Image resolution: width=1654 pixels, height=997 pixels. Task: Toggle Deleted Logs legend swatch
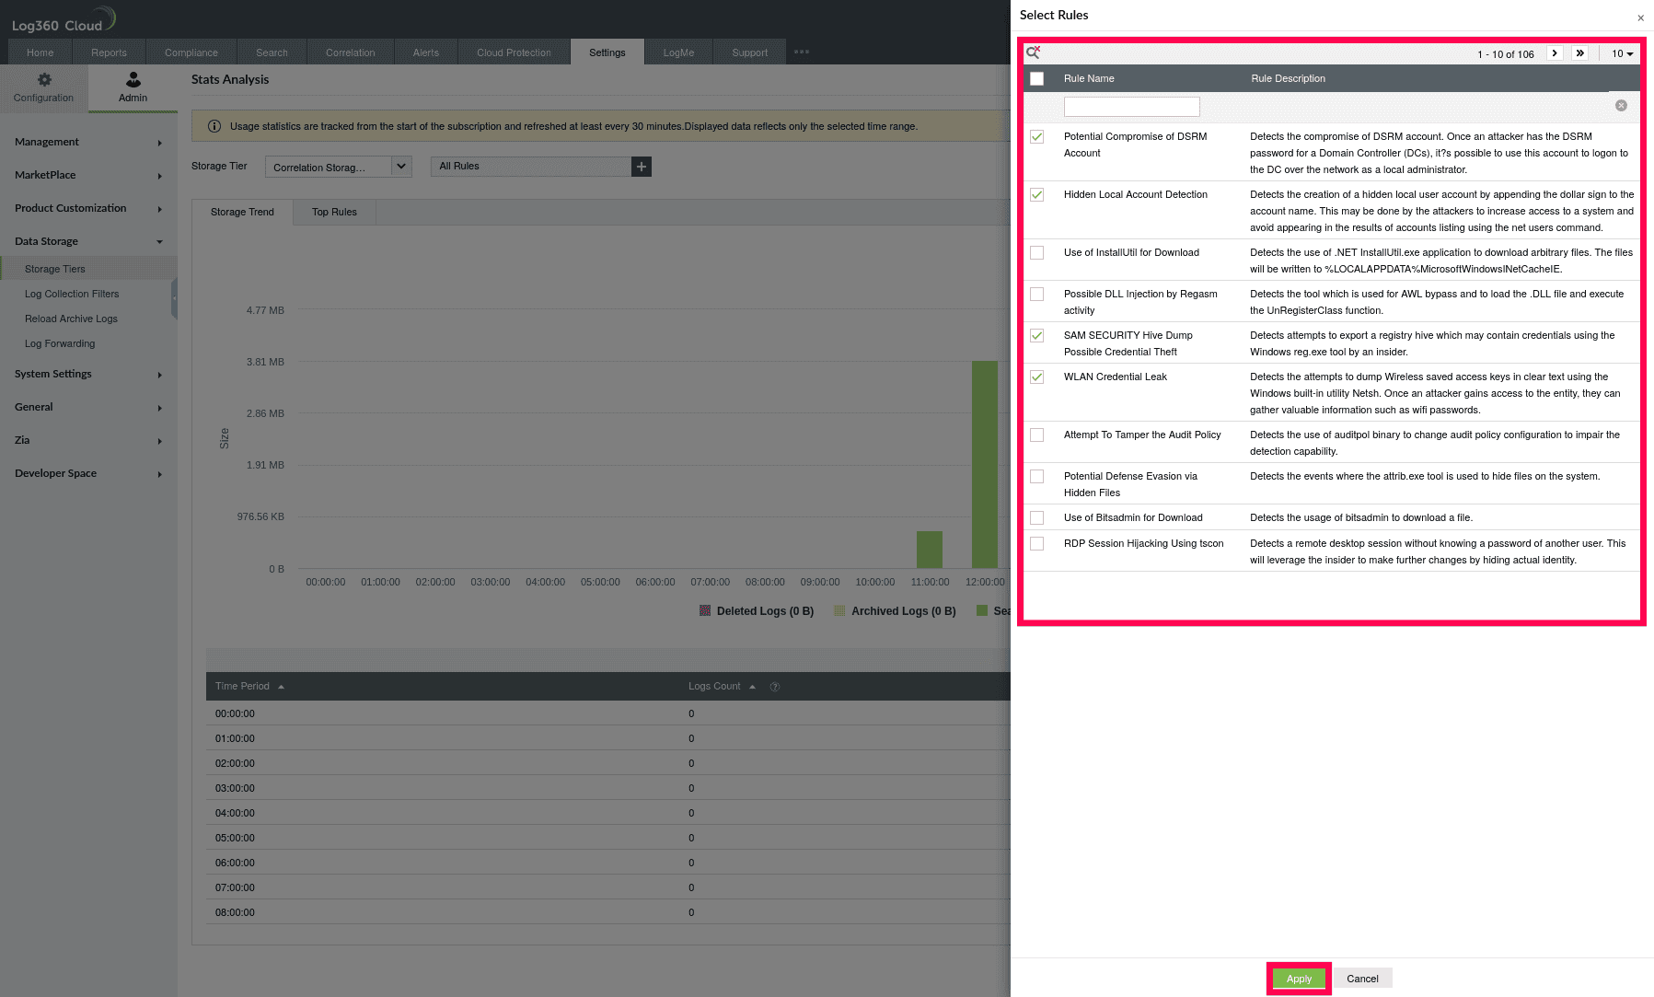[x=705, y=610]
